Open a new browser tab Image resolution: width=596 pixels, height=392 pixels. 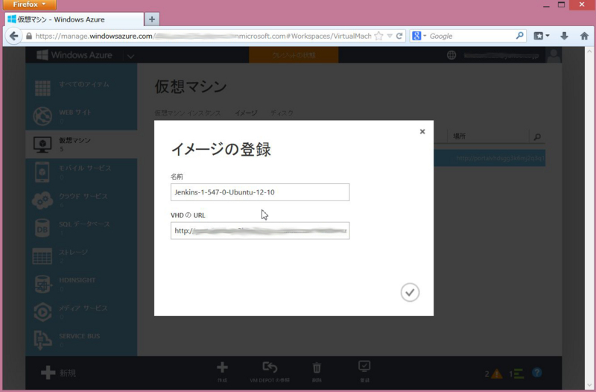[152, 19]
